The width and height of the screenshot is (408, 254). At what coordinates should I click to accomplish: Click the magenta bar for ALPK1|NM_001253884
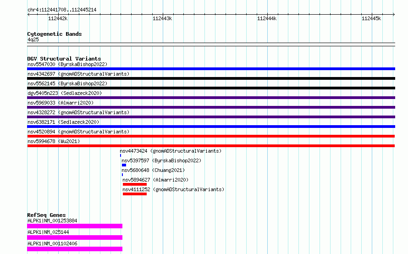tap(75, 226)
